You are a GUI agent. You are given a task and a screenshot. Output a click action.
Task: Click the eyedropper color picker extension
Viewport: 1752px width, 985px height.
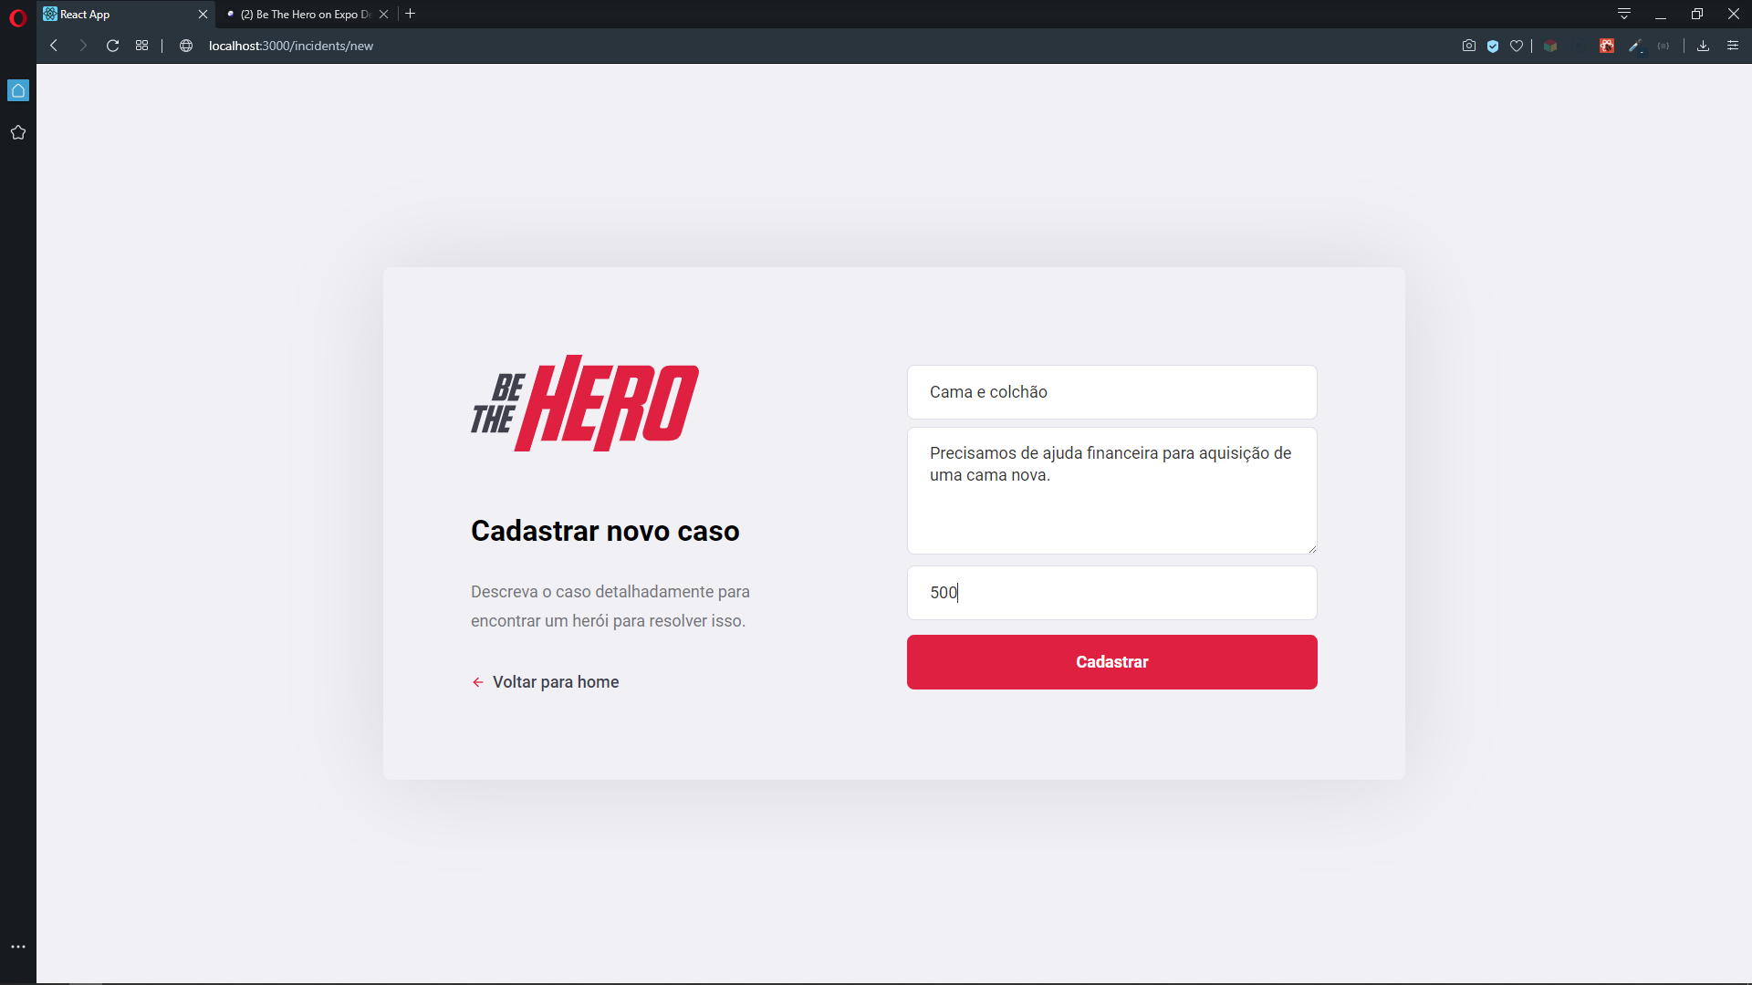pyautogui.click(x=1635, y=46)
